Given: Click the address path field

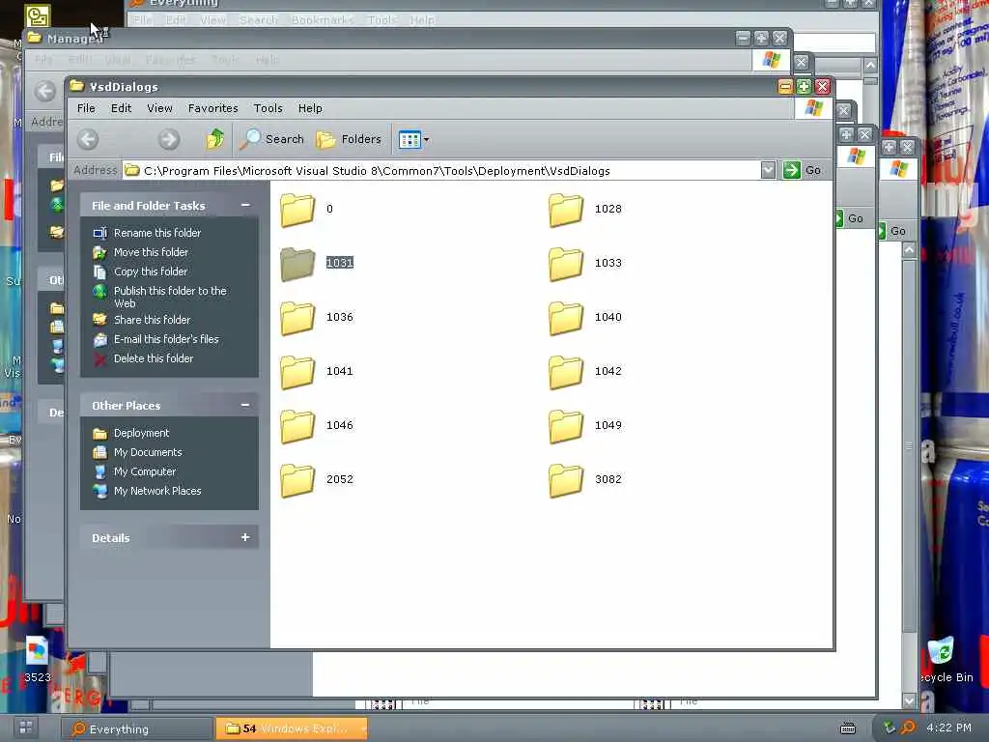Looking at the screenshot, I should 441,170.
